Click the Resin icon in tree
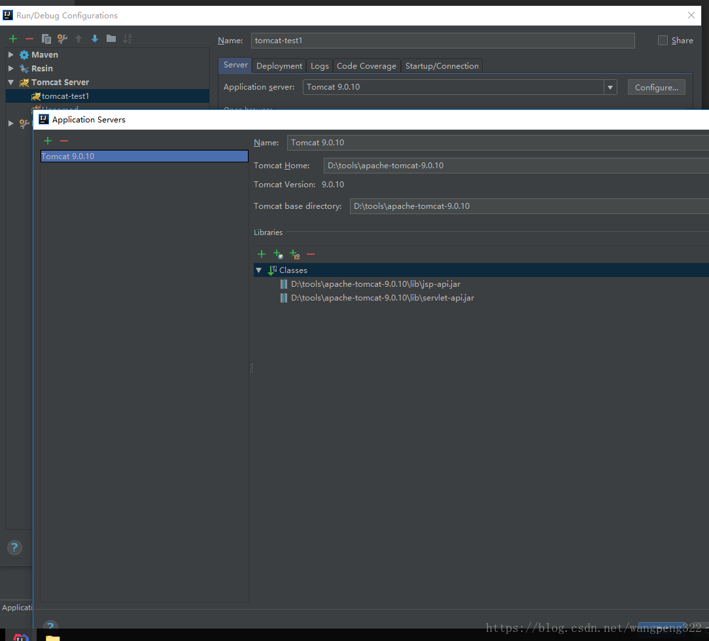Image resolution: width=709 pixels, height=641 pixels. click(x=24, y=69)
